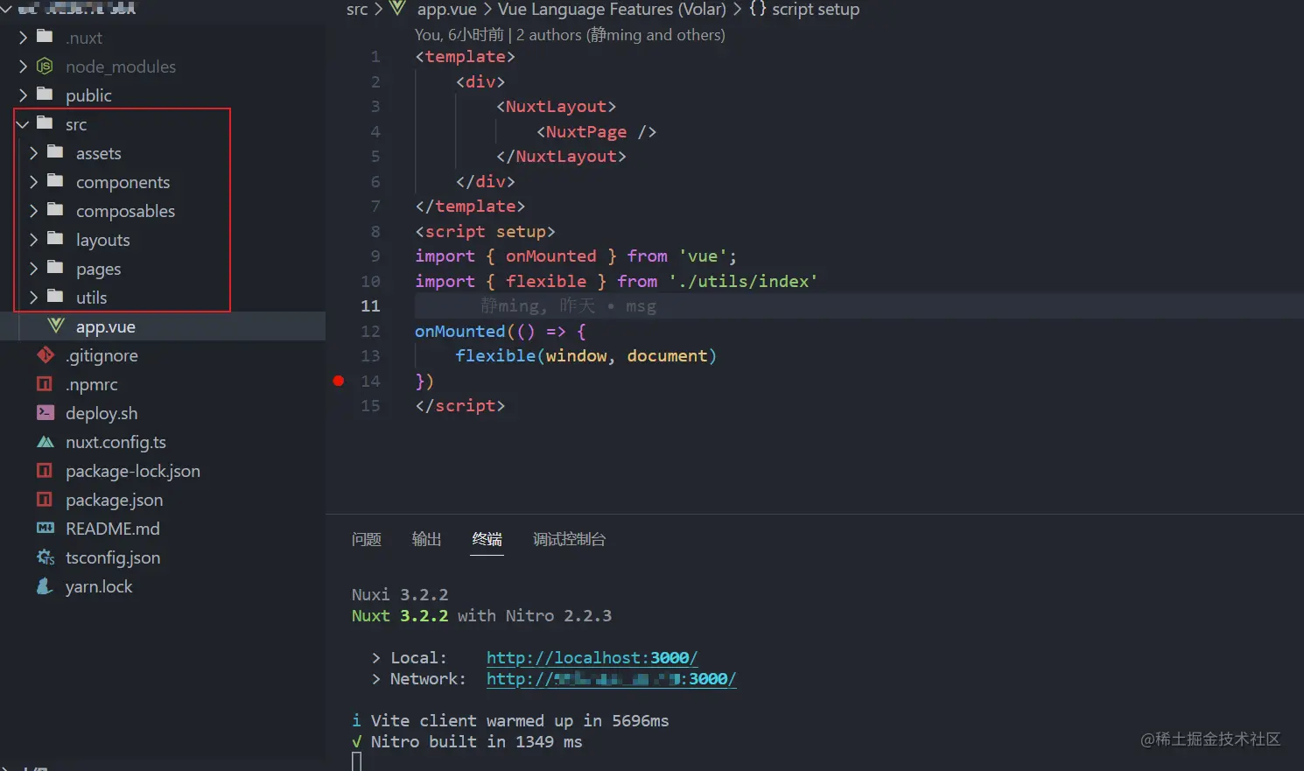Switch to the 输出 panel tab
The image size is (1304, 771).
click(427, 539)
